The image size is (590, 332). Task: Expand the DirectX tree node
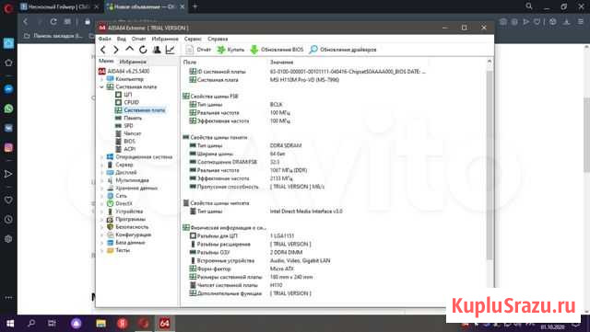[x=101, y=203]
